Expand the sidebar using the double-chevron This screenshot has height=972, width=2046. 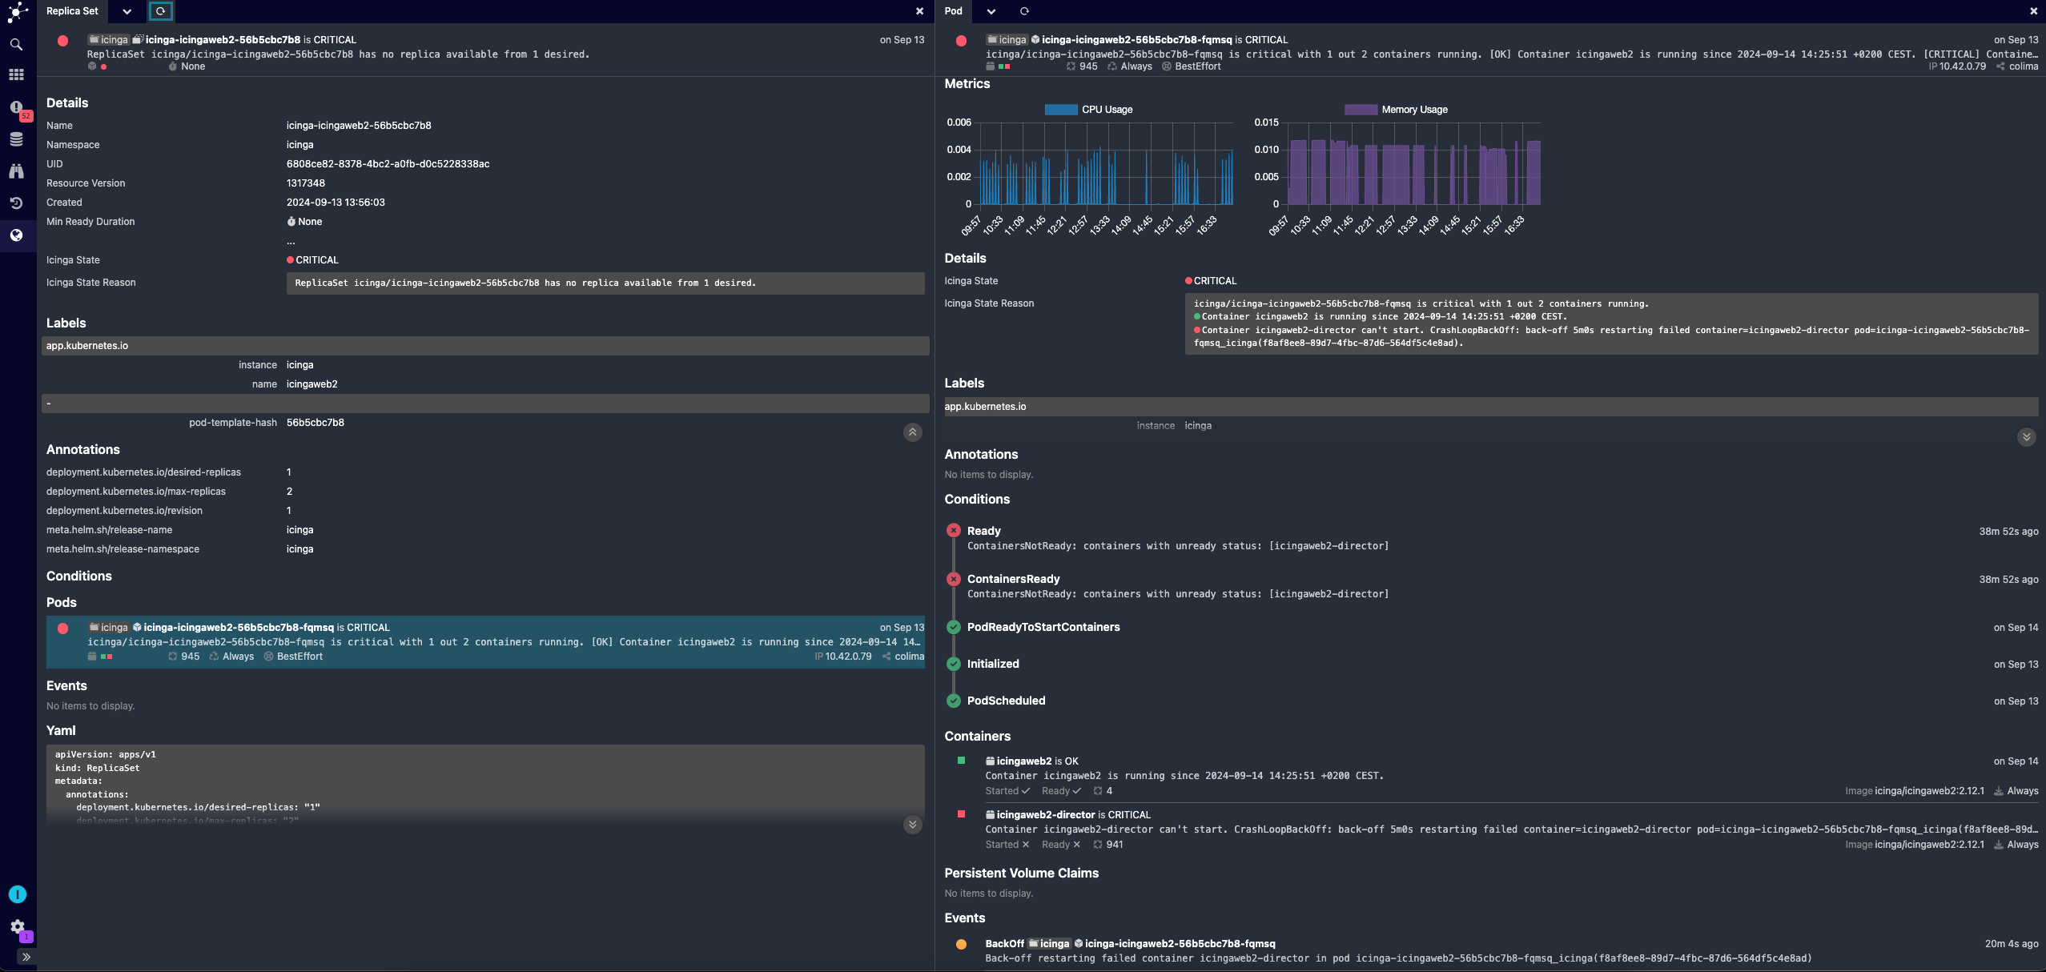[26, 957]
